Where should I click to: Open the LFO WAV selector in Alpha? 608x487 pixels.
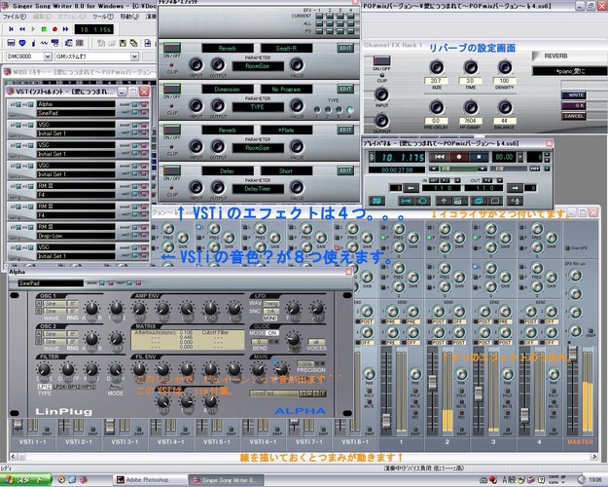coord(271,303)
